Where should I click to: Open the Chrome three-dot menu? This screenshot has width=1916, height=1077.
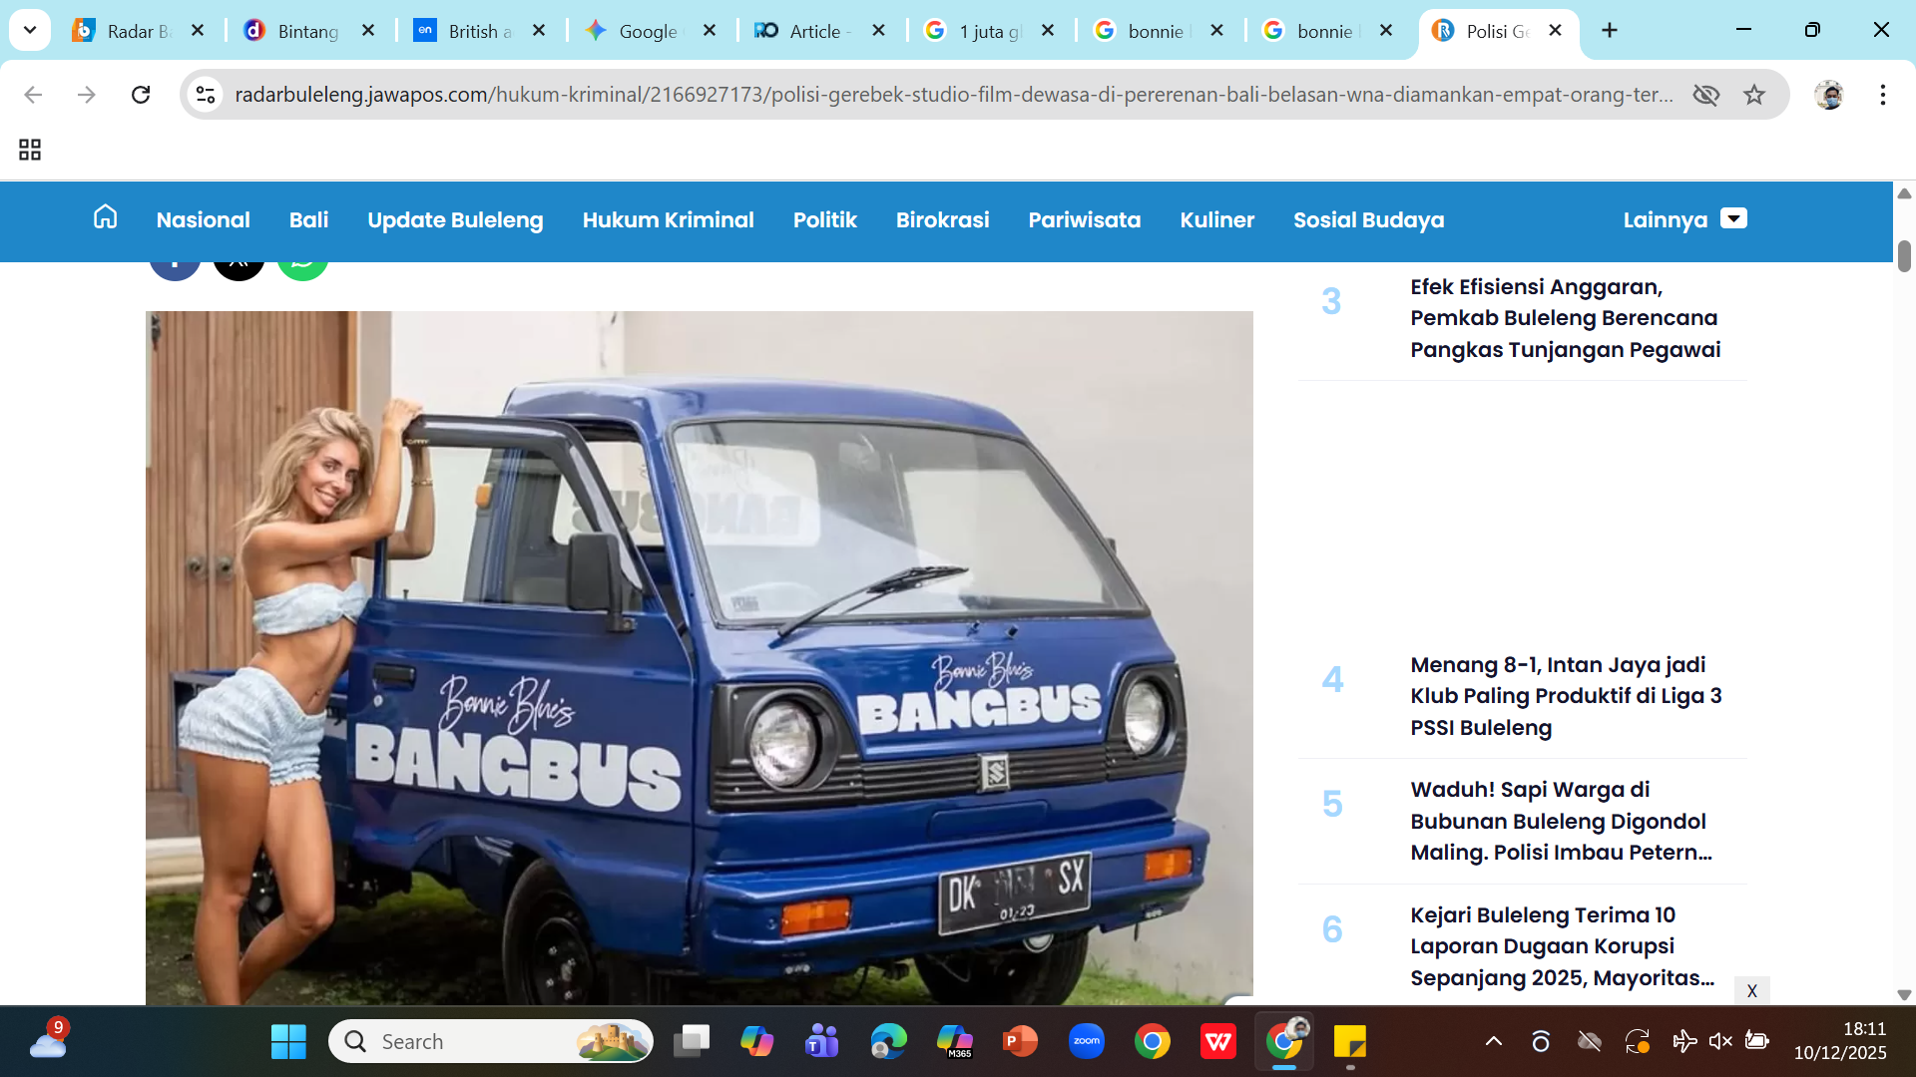point(1883,95)
